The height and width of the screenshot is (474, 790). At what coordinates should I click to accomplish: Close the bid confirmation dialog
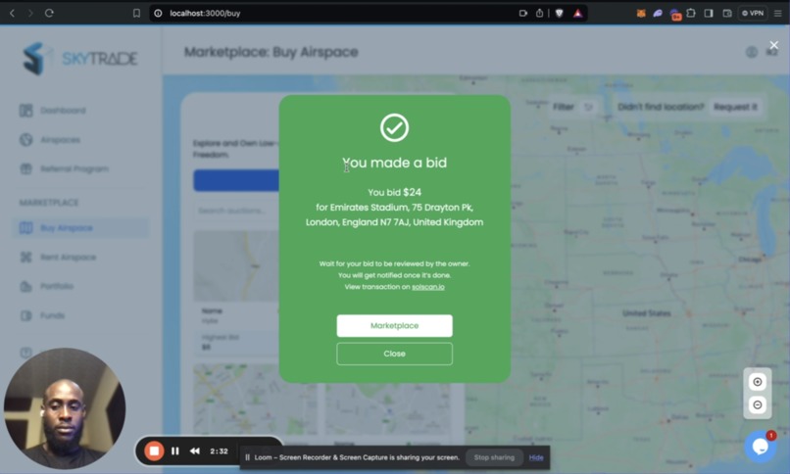tap(394, 354)
